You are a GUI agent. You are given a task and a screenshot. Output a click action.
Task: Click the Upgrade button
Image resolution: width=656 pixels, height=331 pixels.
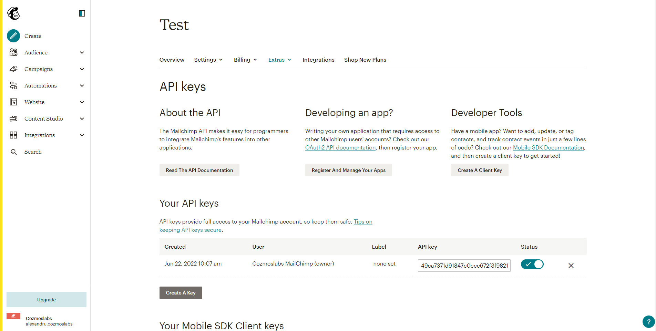point(47,300)
